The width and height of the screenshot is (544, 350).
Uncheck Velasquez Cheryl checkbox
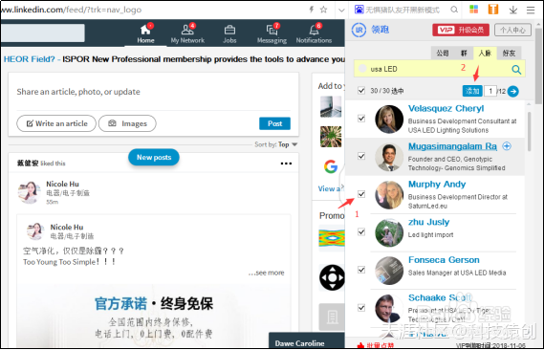[361, 119]
